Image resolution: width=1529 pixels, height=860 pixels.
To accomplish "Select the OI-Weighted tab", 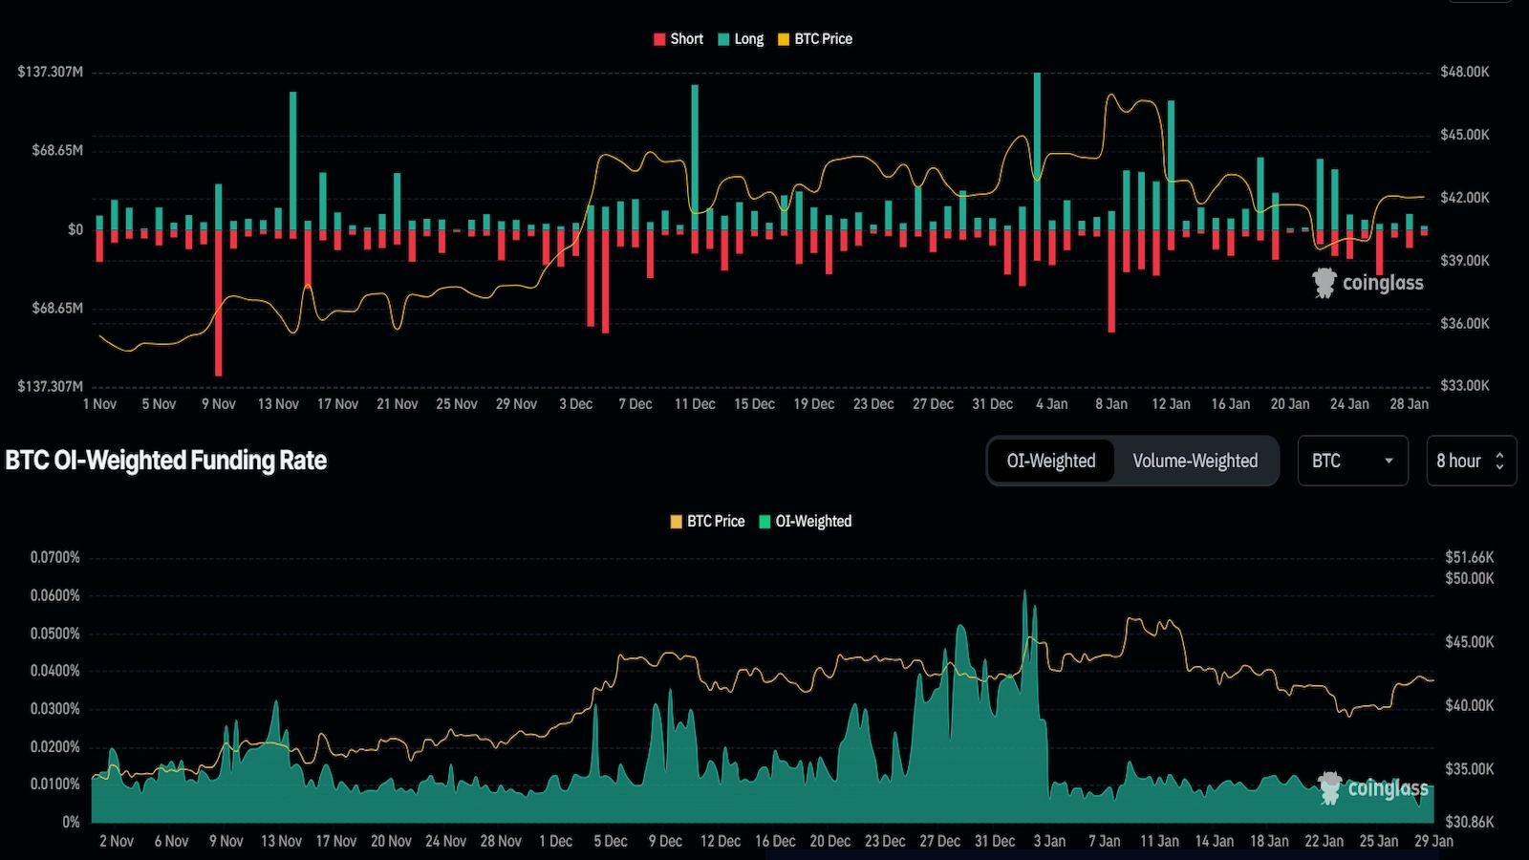I will (1049, 461).
